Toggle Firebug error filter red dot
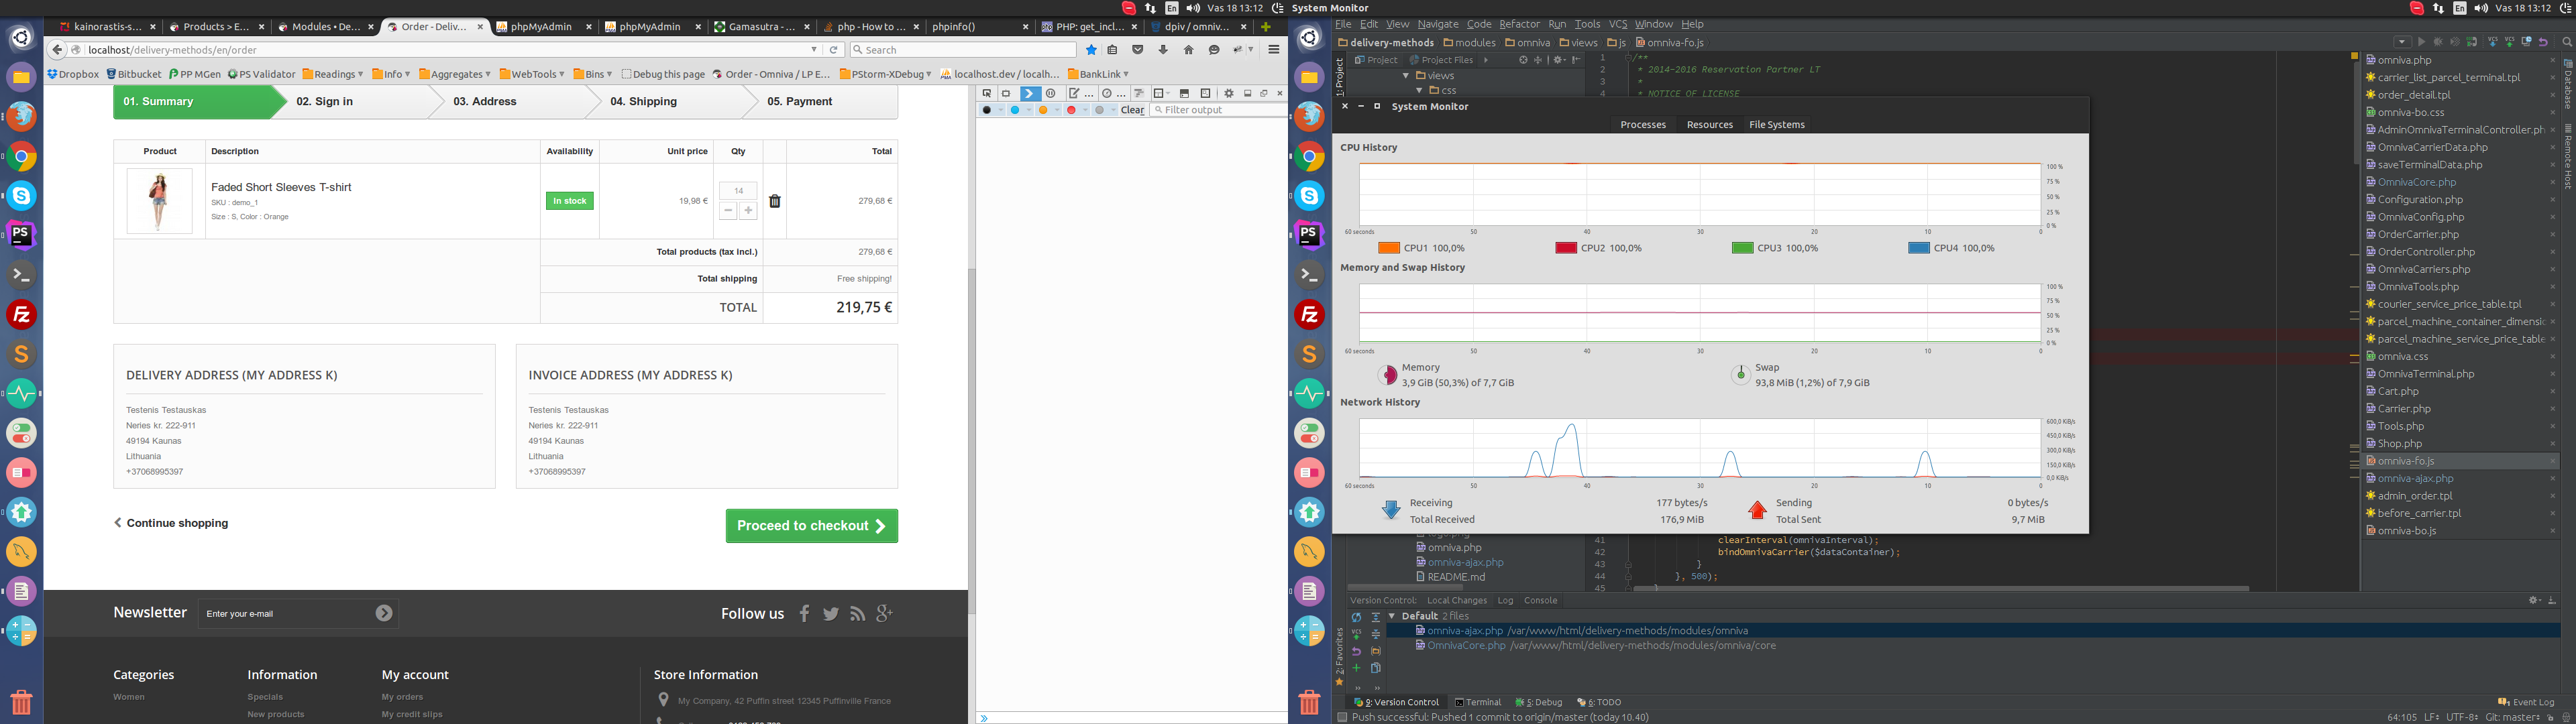The width and height of the screenshot is (2576, 724). 1072,110
